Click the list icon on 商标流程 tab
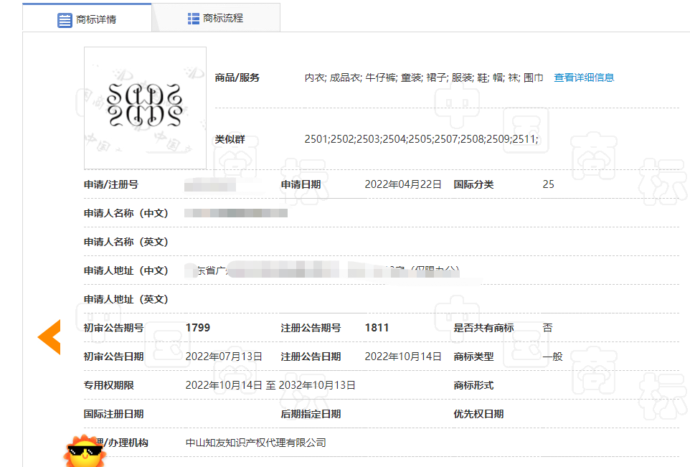The image size is (690, 467). coord(194,17)
